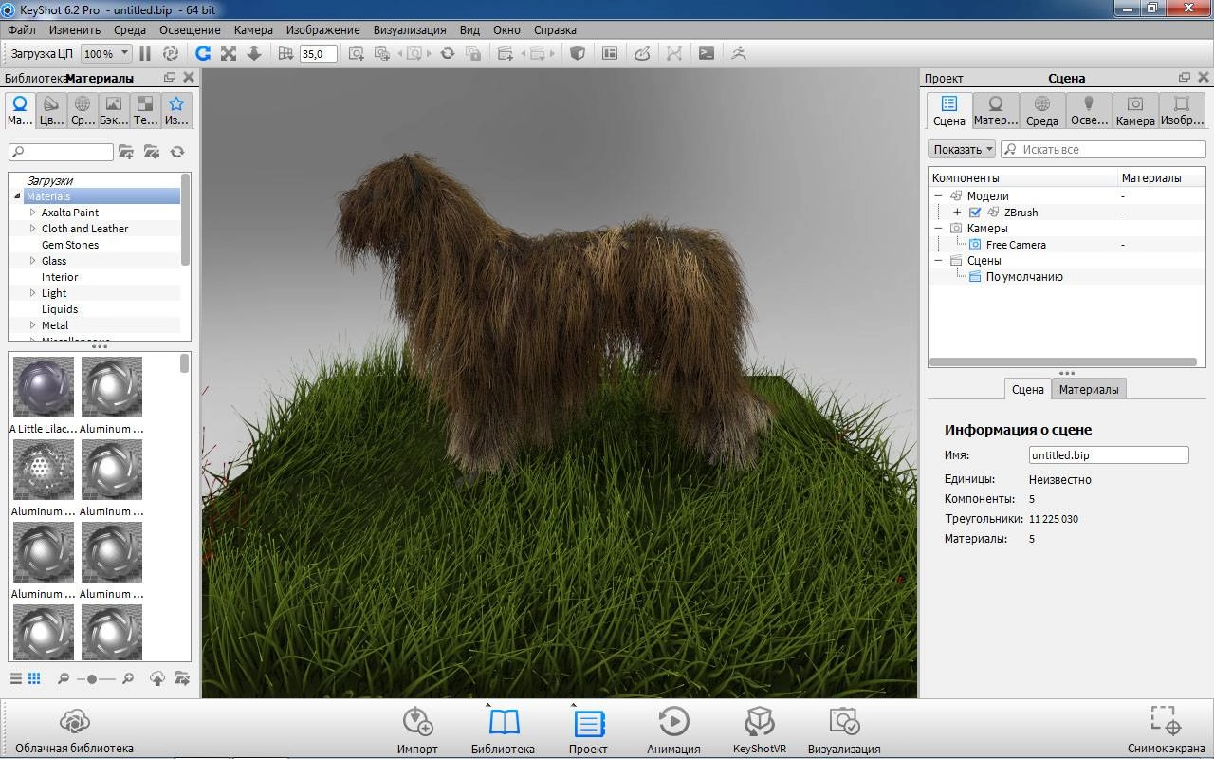The image size is (1214, 759).
Task: Switch to project Среда tab
Action: (x=1042, y=110)
